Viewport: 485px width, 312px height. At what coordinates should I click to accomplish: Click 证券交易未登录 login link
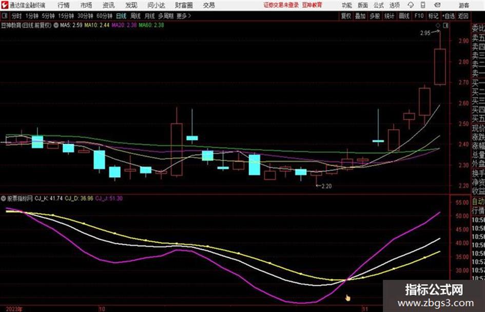(x=281, y=5)
